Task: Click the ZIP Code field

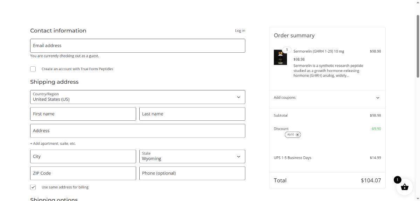Action: [x=83, y=173]
